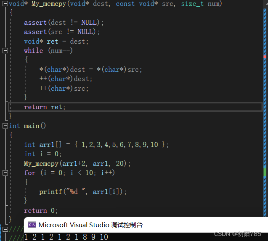Click the 'while' keyword
Viewport: 268px width, 241px height.
pyautogui.click(x=34, y=51)
